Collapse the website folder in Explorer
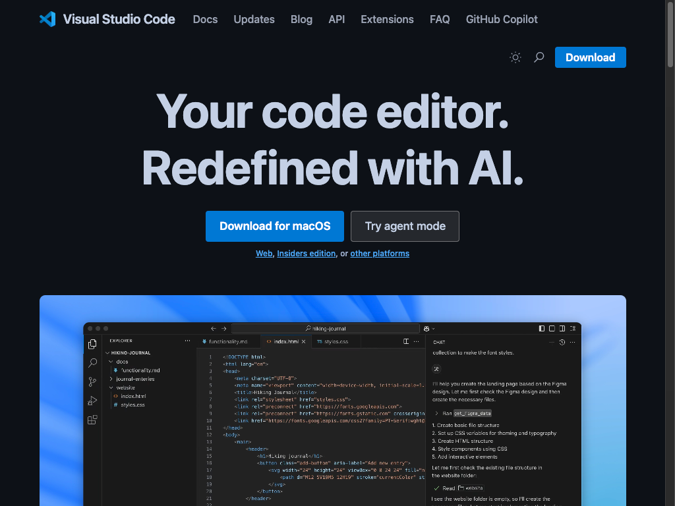The height and width of the screenshot is (506, 675). coord(111,387)
